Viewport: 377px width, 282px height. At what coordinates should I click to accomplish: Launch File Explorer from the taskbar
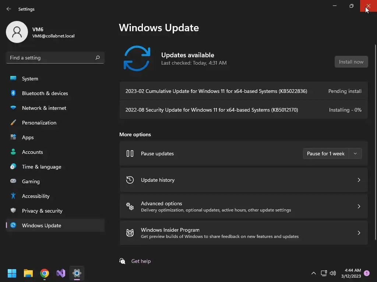click(28, 273)
